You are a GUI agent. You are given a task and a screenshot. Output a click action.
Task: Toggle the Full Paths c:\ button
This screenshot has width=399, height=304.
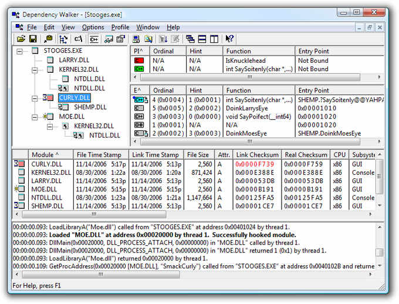[78, 39]
